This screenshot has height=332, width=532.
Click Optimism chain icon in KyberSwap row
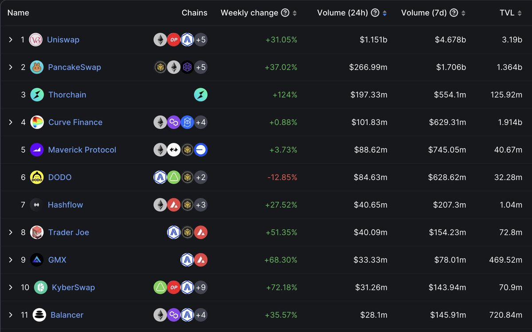pos(174,287)
